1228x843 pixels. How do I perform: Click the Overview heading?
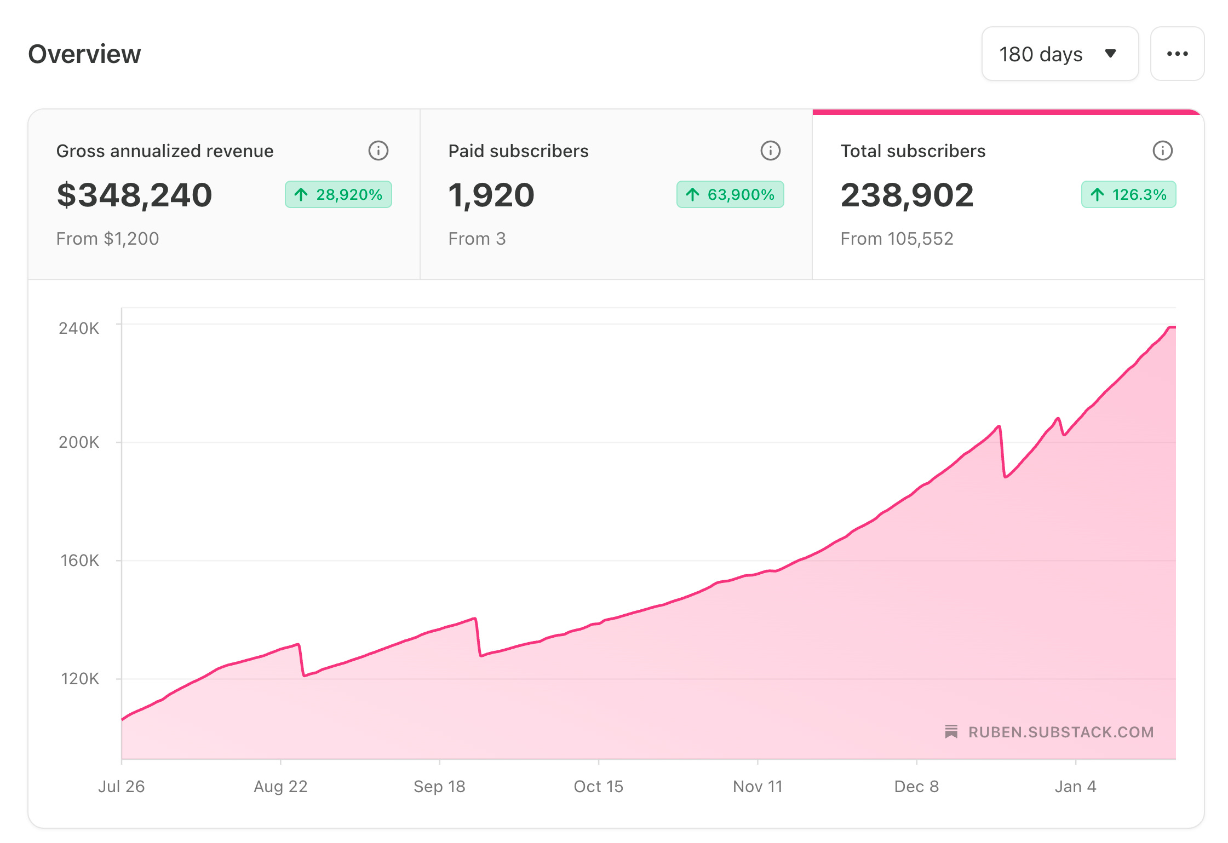(x=84, y=54)
